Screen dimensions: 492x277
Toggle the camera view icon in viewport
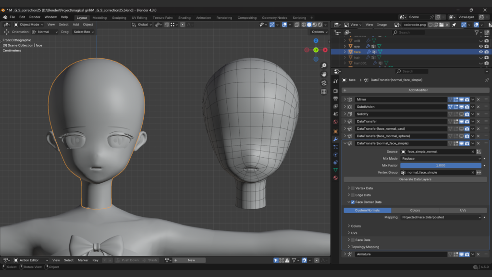[x=324, y=83]
